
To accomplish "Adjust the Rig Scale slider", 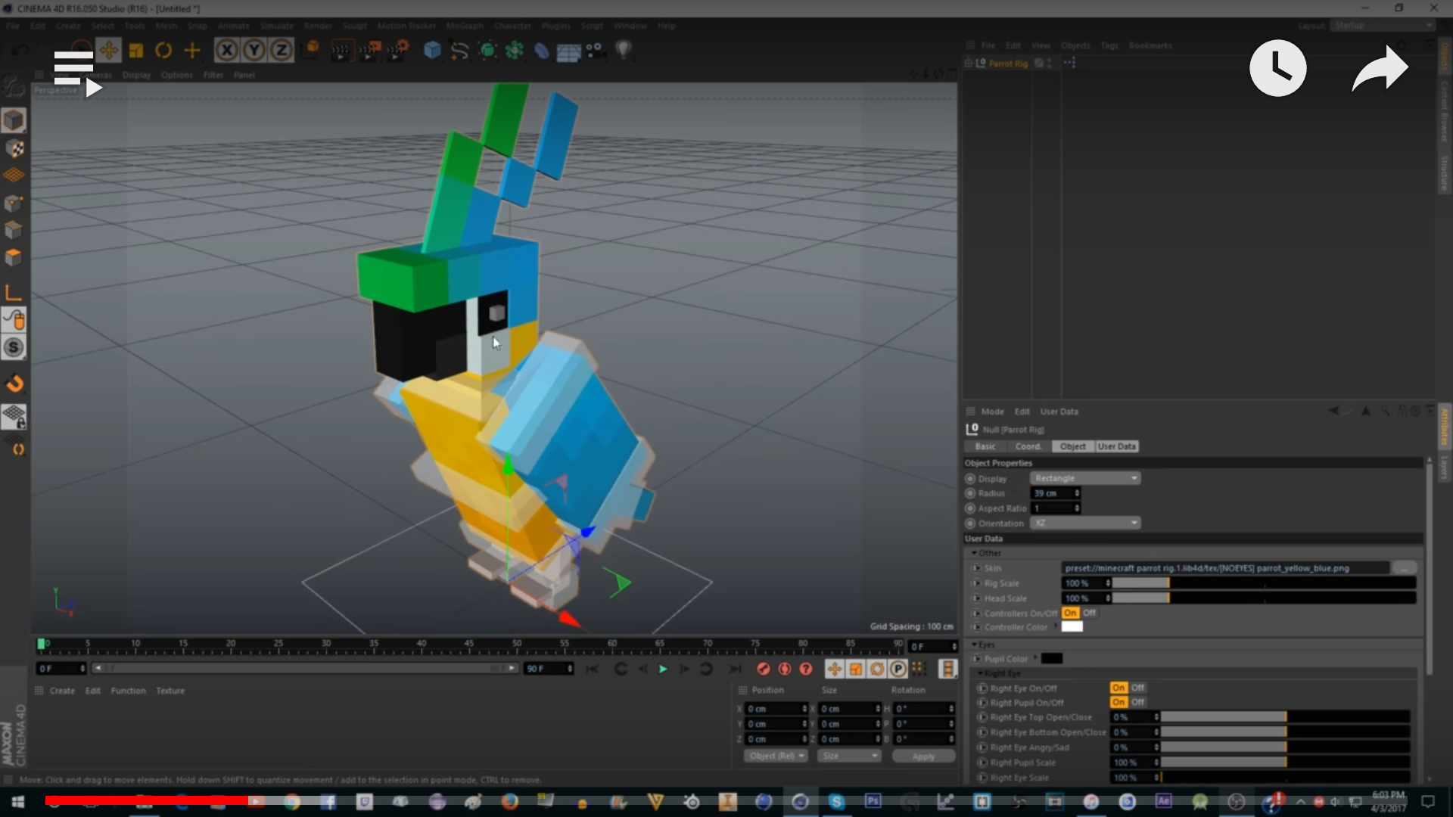I will point(1263,583).
